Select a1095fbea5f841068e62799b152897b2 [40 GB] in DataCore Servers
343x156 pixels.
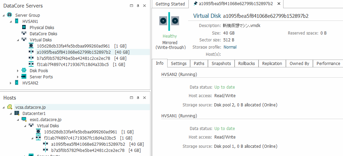[x=83, y=52]
